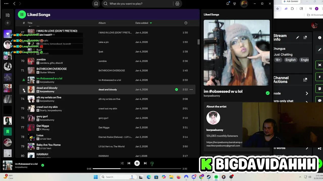Image resolution: width=323 pixels, height=181 pixels.
Task: Open the Chrome extensions puzzle icon
Action: [x=292, y=9]
